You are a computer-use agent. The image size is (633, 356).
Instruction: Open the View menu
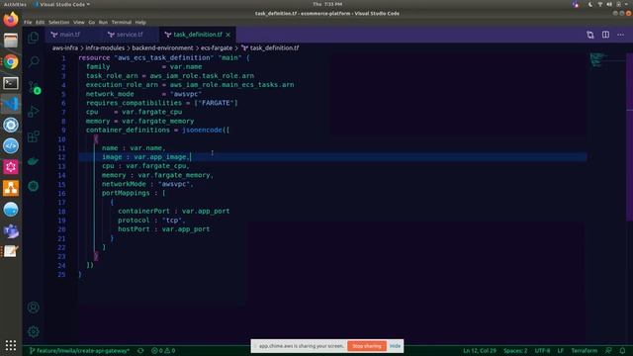click(79, 22)
